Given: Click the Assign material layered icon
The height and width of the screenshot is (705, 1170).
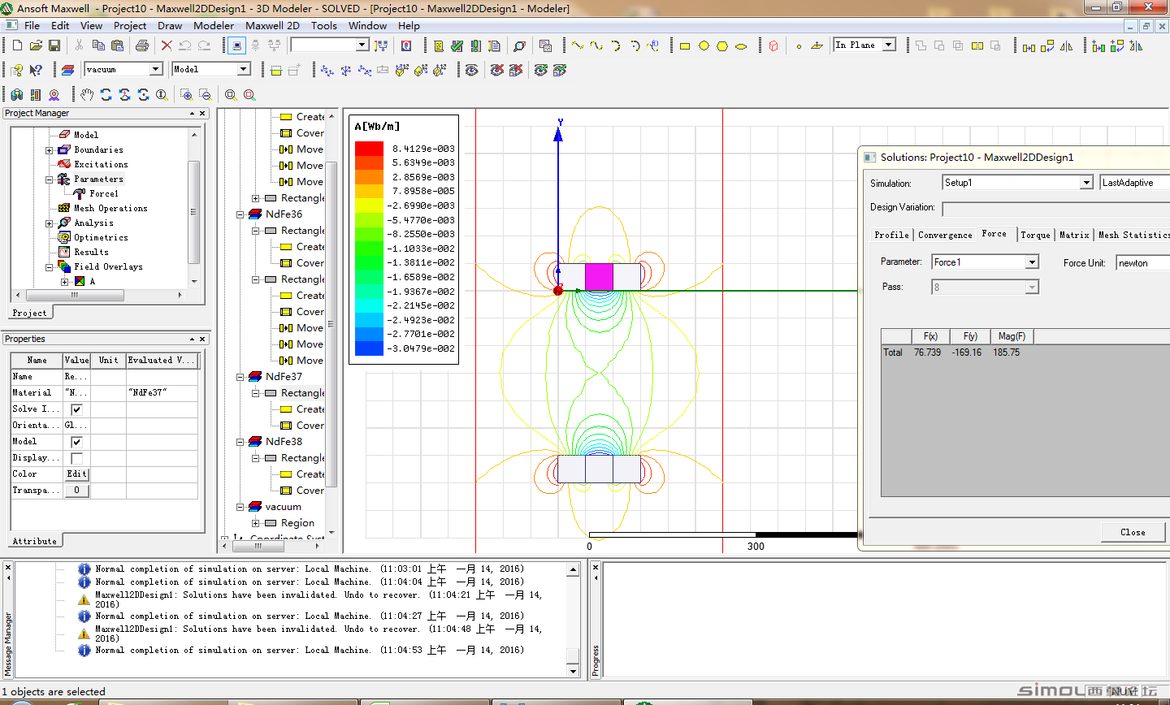Looking at the screenshot, I should click(x=67, y=70).
